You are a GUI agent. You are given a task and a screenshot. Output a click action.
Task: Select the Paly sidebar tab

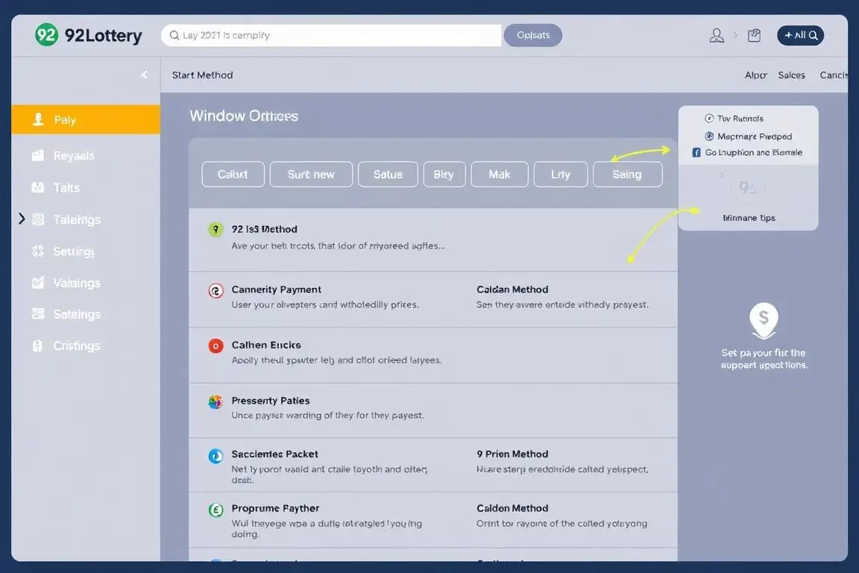pos(85,119)
